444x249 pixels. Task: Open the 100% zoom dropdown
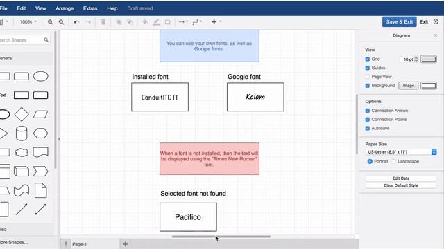(x=28, y=21)
